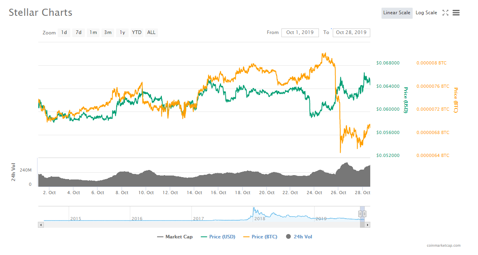Zoom chart to YTD
478x255 pixels.
coord(137,32)
